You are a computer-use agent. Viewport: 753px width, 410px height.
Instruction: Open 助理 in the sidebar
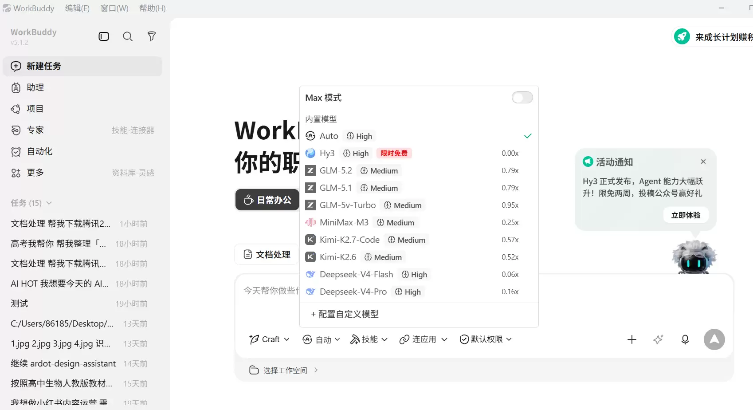[82, 87]
